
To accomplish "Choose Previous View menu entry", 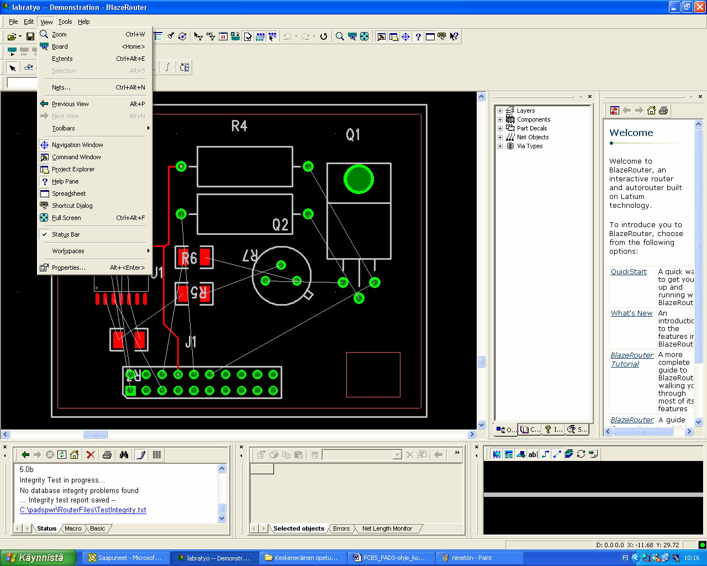I will pyautogui.click(x=94, y=104).
